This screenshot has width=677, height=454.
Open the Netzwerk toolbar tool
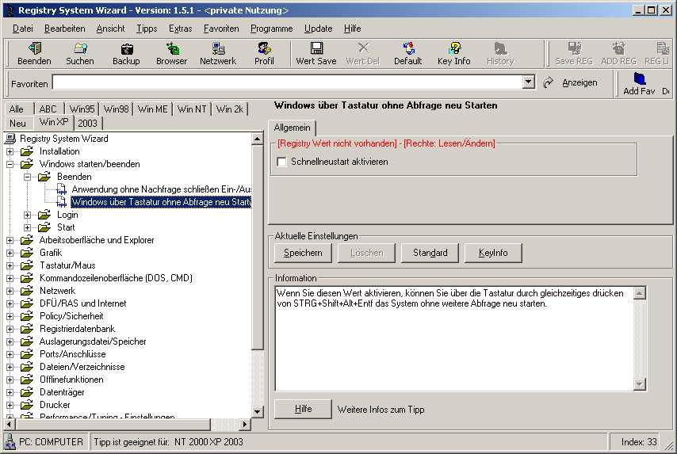pos(218,48)
